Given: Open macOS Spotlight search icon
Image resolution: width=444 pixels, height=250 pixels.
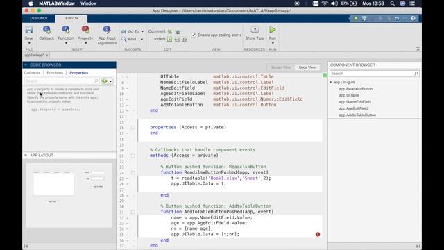Looking at the screenshot, I should [x=392, y=3].
